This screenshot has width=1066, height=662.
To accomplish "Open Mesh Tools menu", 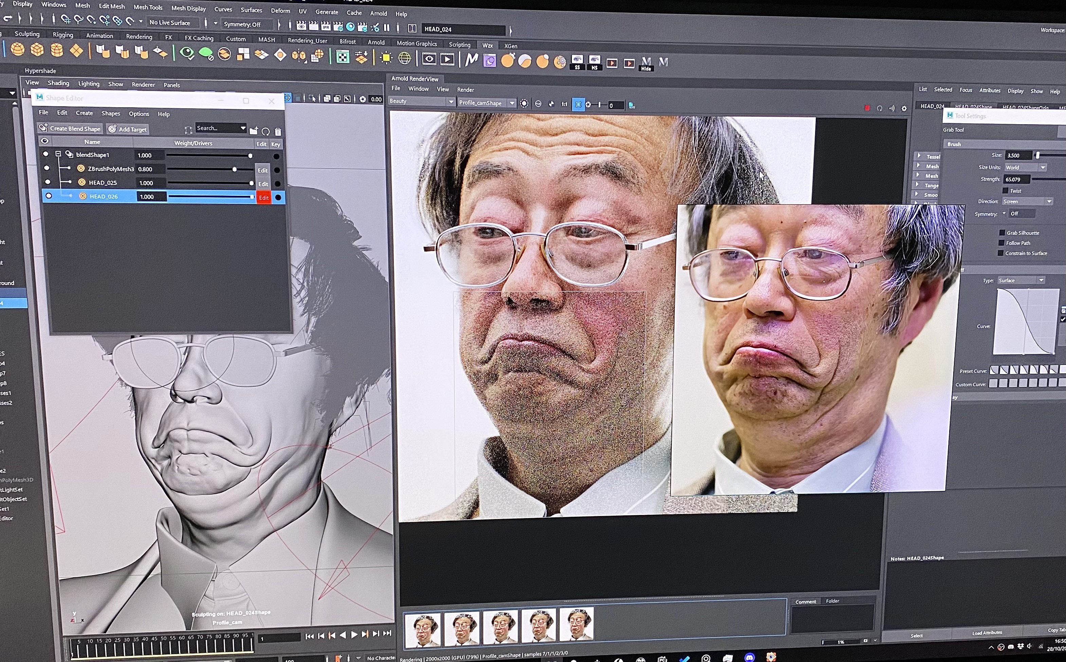I will click(148, 7).
